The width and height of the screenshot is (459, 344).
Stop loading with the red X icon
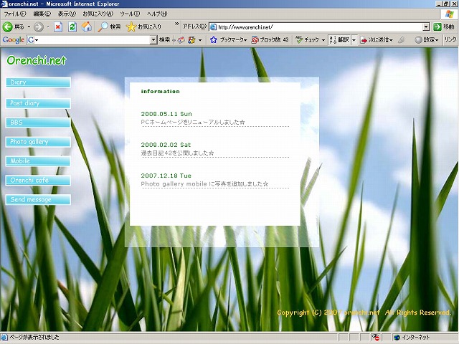[58, 27]
